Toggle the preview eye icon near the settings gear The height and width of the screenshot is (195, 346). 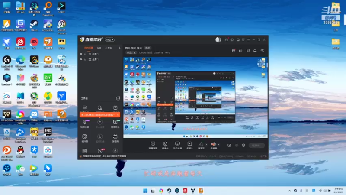(x=237, y=145)
